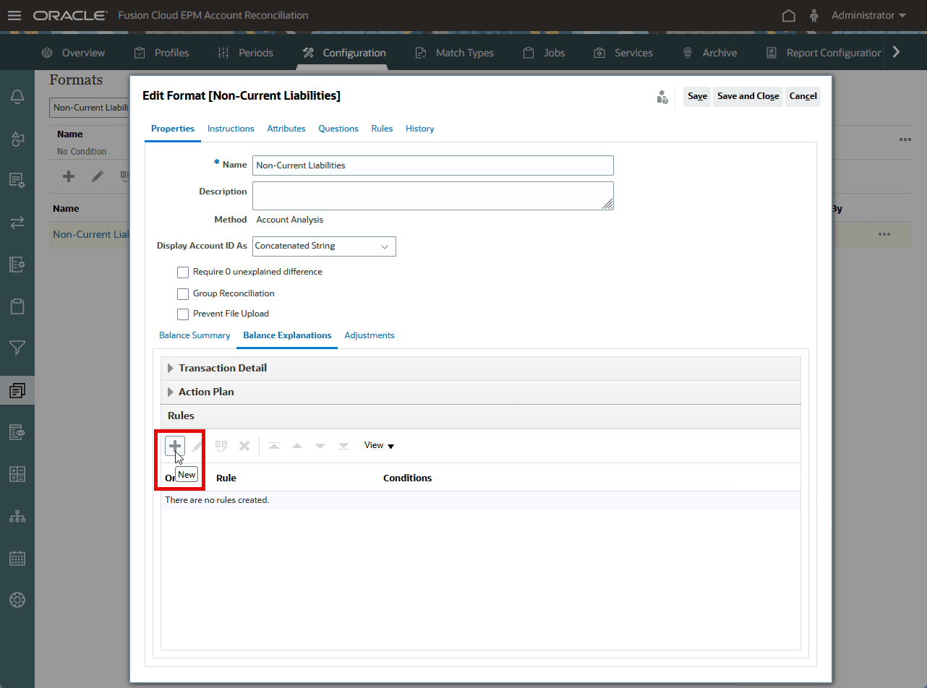Click the system attributes sidebar icon
This screenshot has height=688, width=927.
click(17, 139)
